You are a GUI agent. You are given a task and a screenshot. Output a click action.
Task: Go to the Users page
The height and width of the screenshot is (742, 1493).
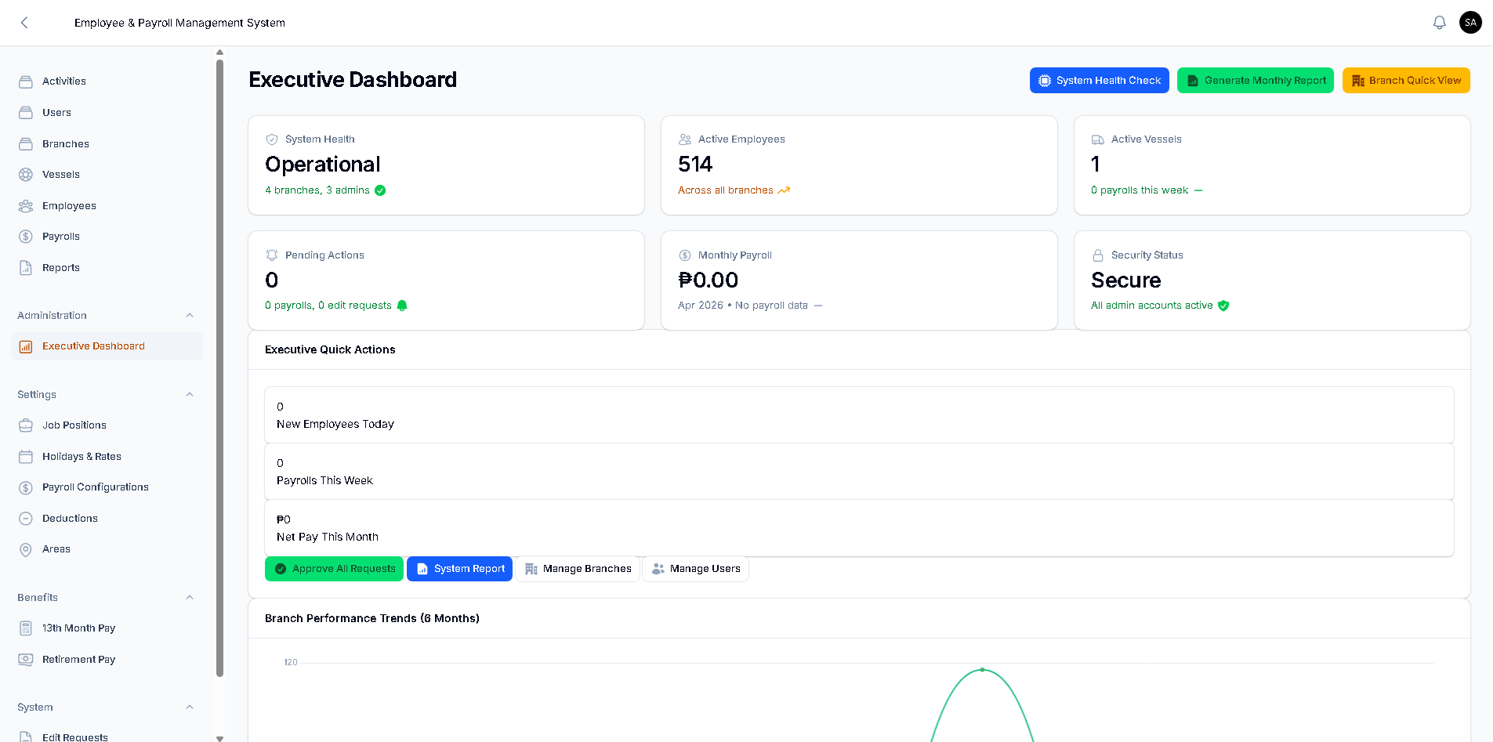107,113
